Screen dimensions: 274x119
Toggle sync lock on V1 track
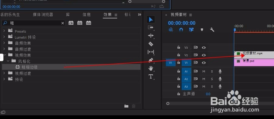tap(195, 63)
